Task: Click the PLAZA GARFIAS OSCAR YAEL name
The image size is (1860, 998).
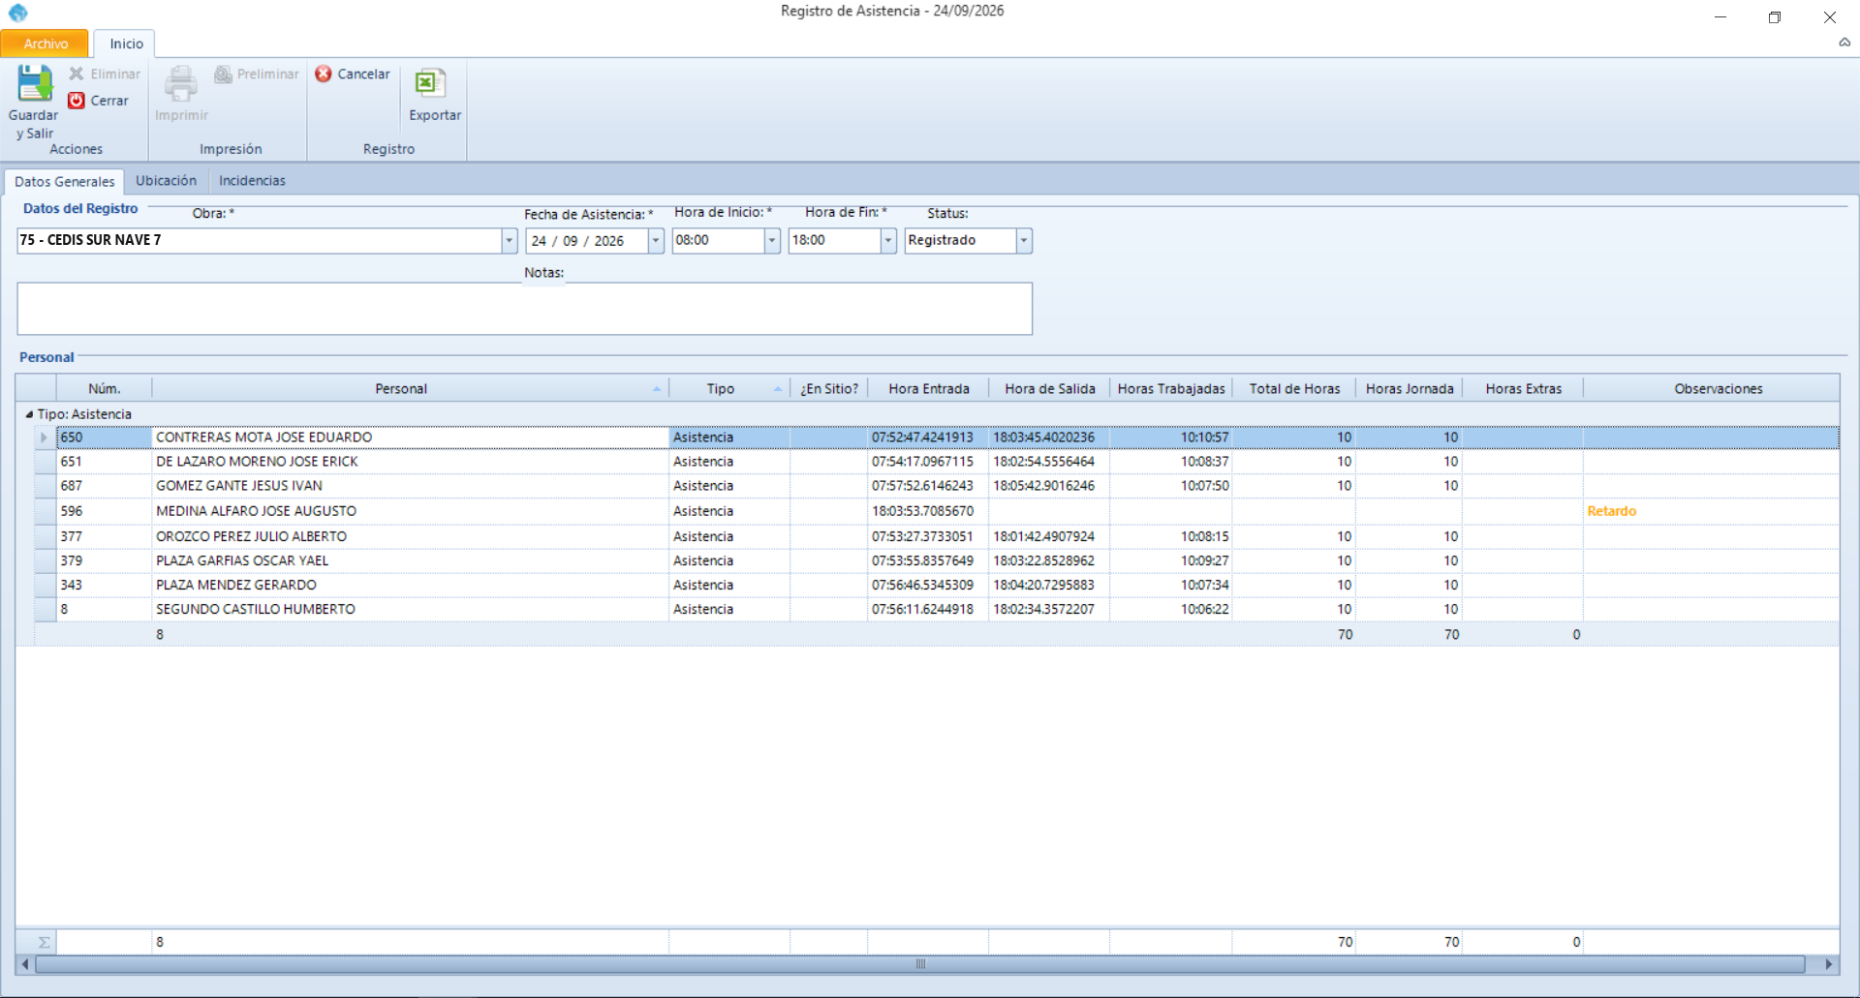Action: pos(242,560)
